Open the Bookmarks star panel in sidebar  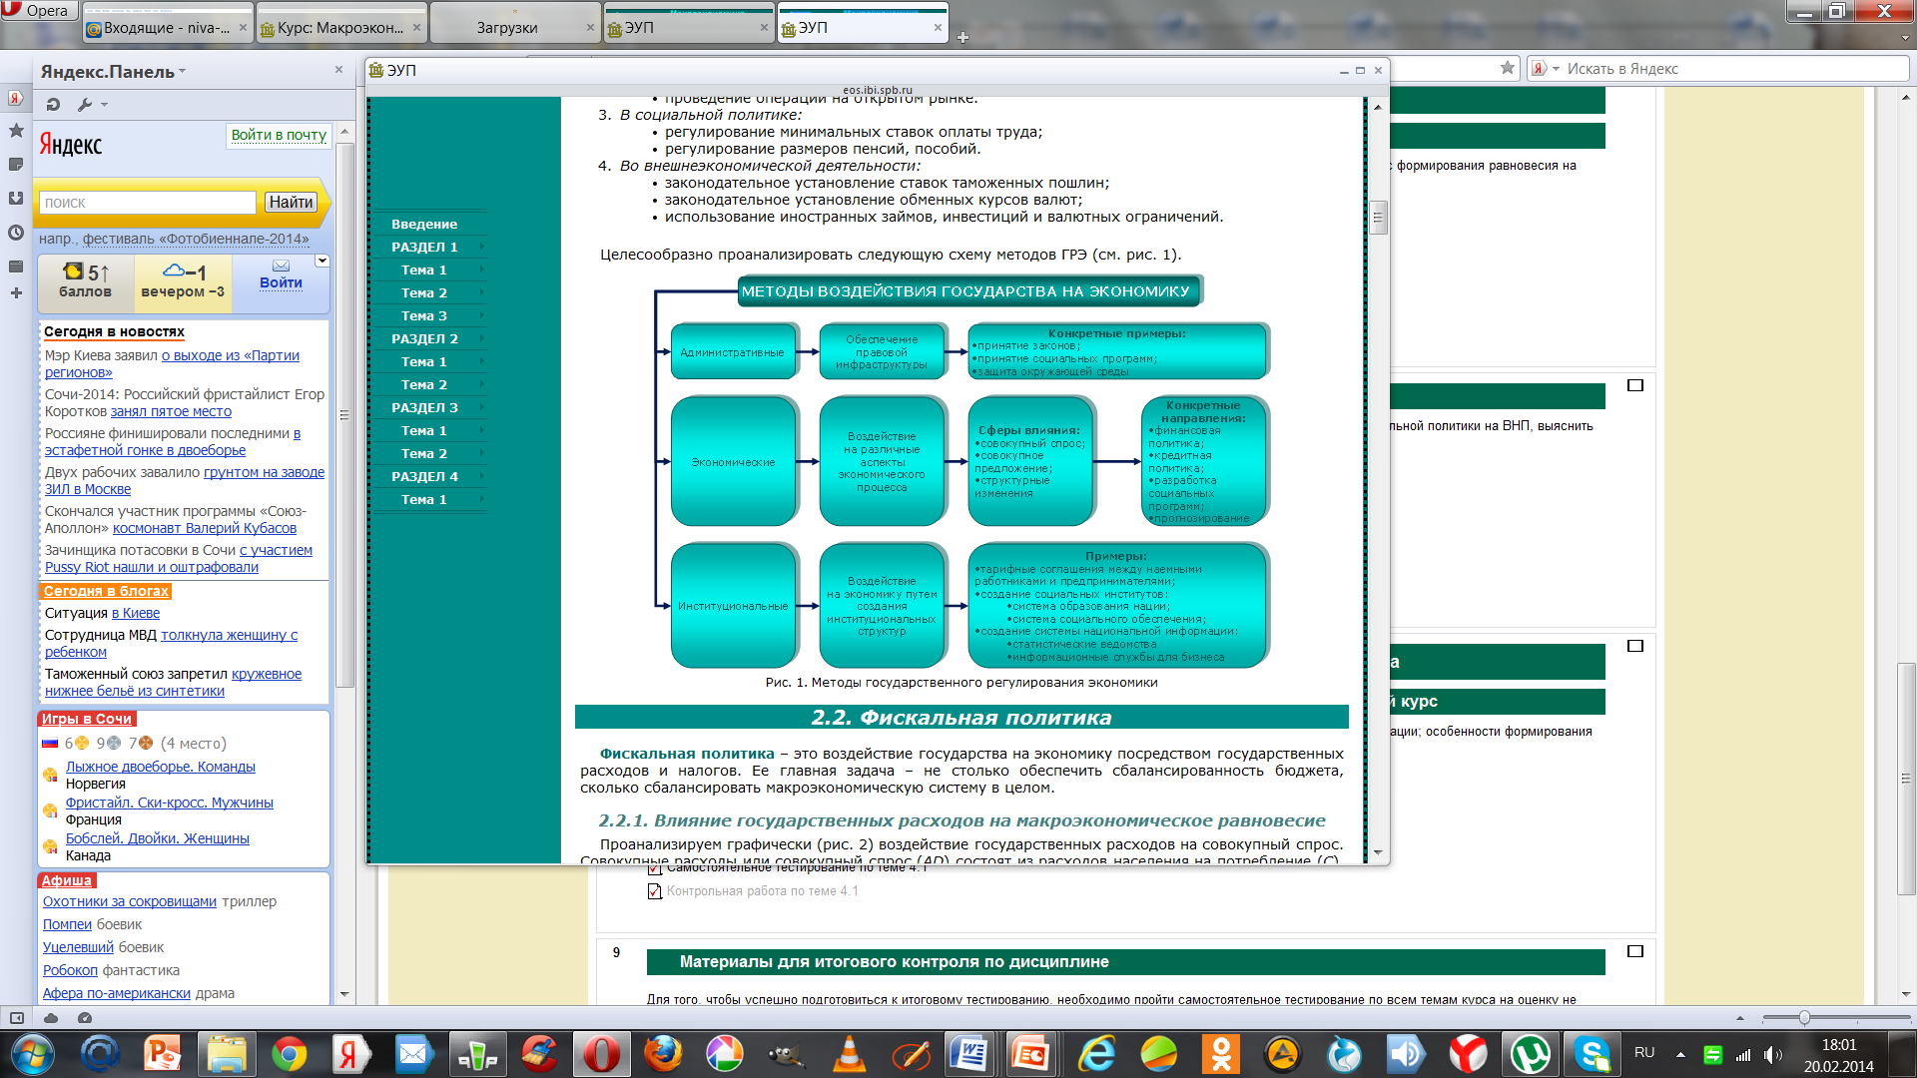pos(16,131)
